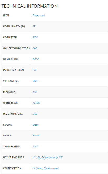Click the 'Power cord' item value
Viewport: 108px width, 174px height.
tap(39, 15)
